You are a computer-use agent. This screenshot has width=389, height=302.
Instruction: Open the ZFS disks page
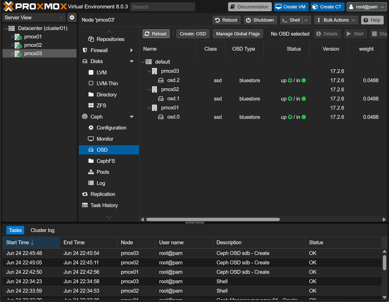101,106
